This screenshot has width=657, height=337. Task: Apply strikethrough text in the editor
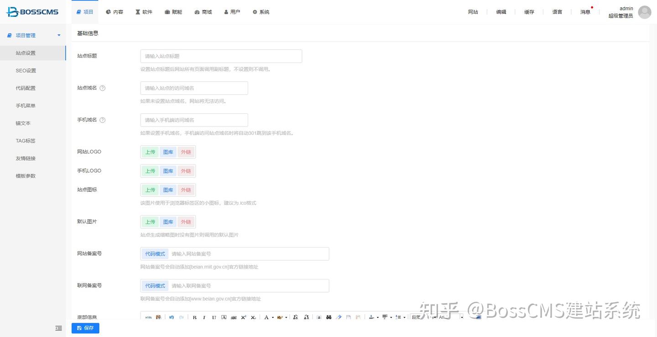tap(233, 317)
